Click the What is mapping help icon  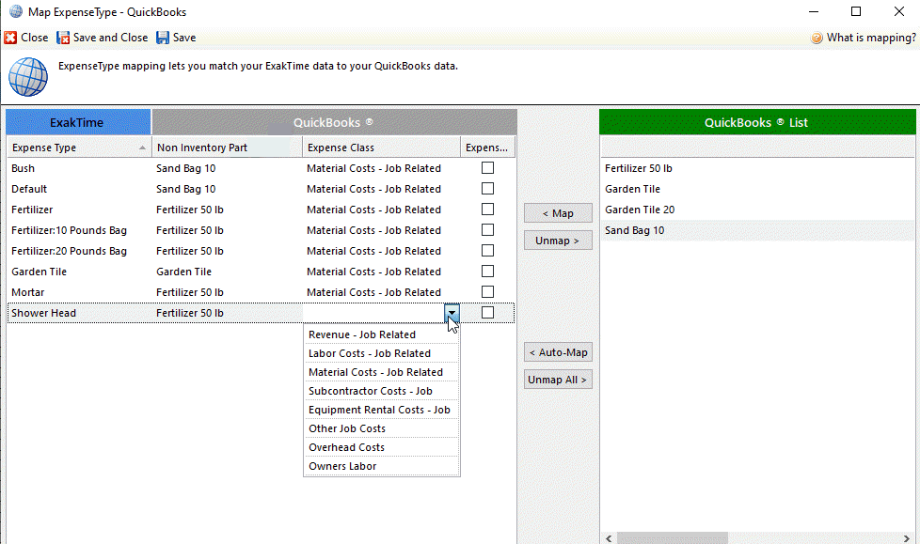(817, 39)
